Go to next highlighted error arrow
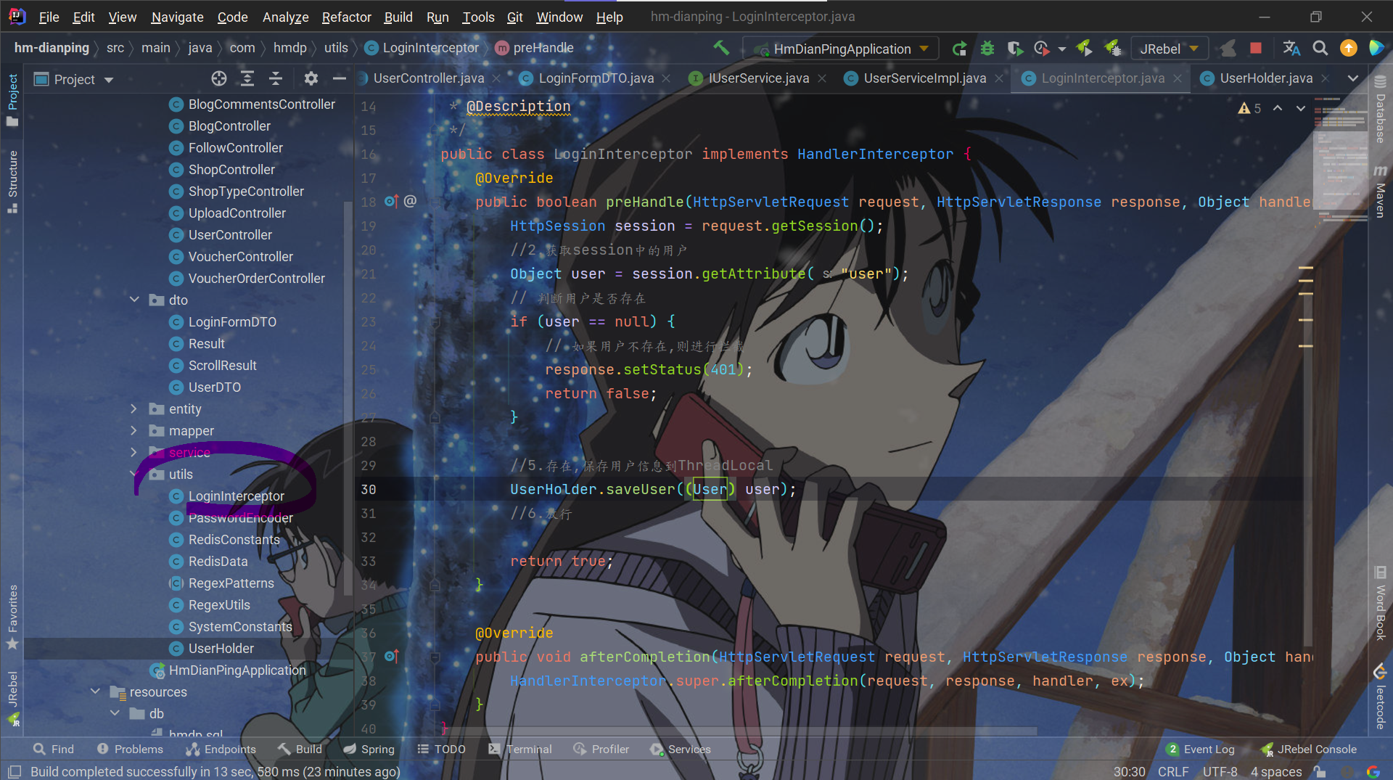The height and width of the screenshot is (780, 1393). tap(1301, 108)
